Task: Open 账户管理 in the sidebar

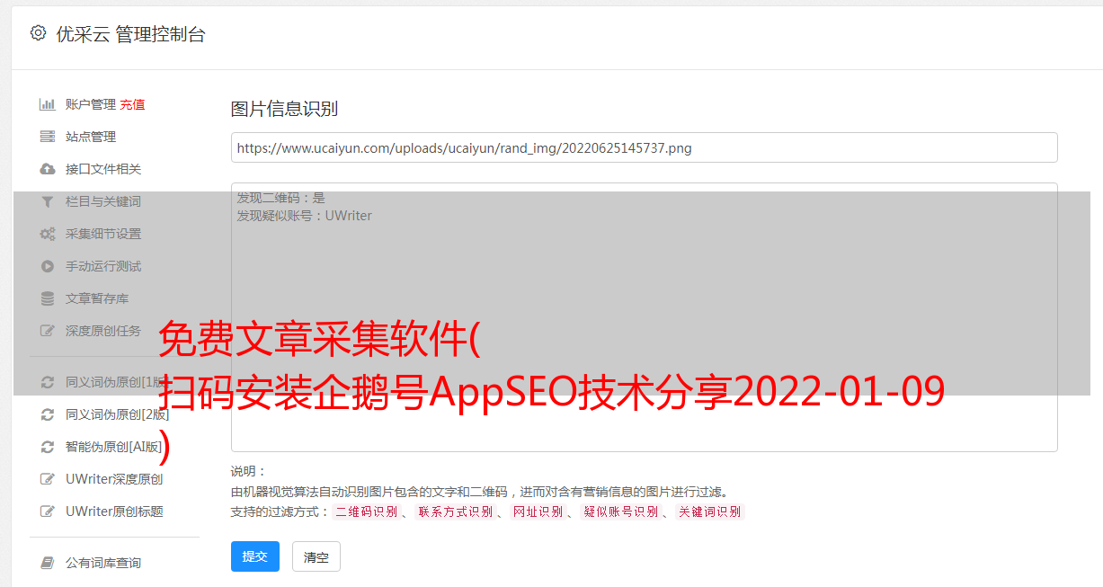Action: 91,104
